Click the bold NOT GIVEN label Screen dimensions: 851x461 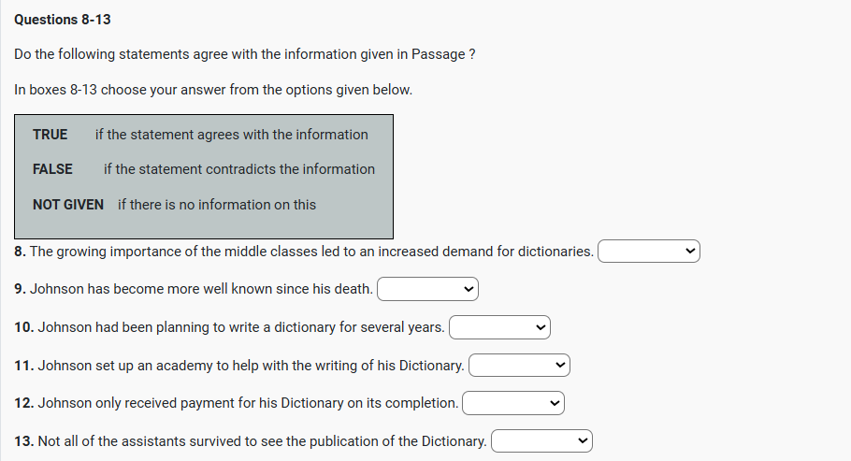(x=68, y=205)
